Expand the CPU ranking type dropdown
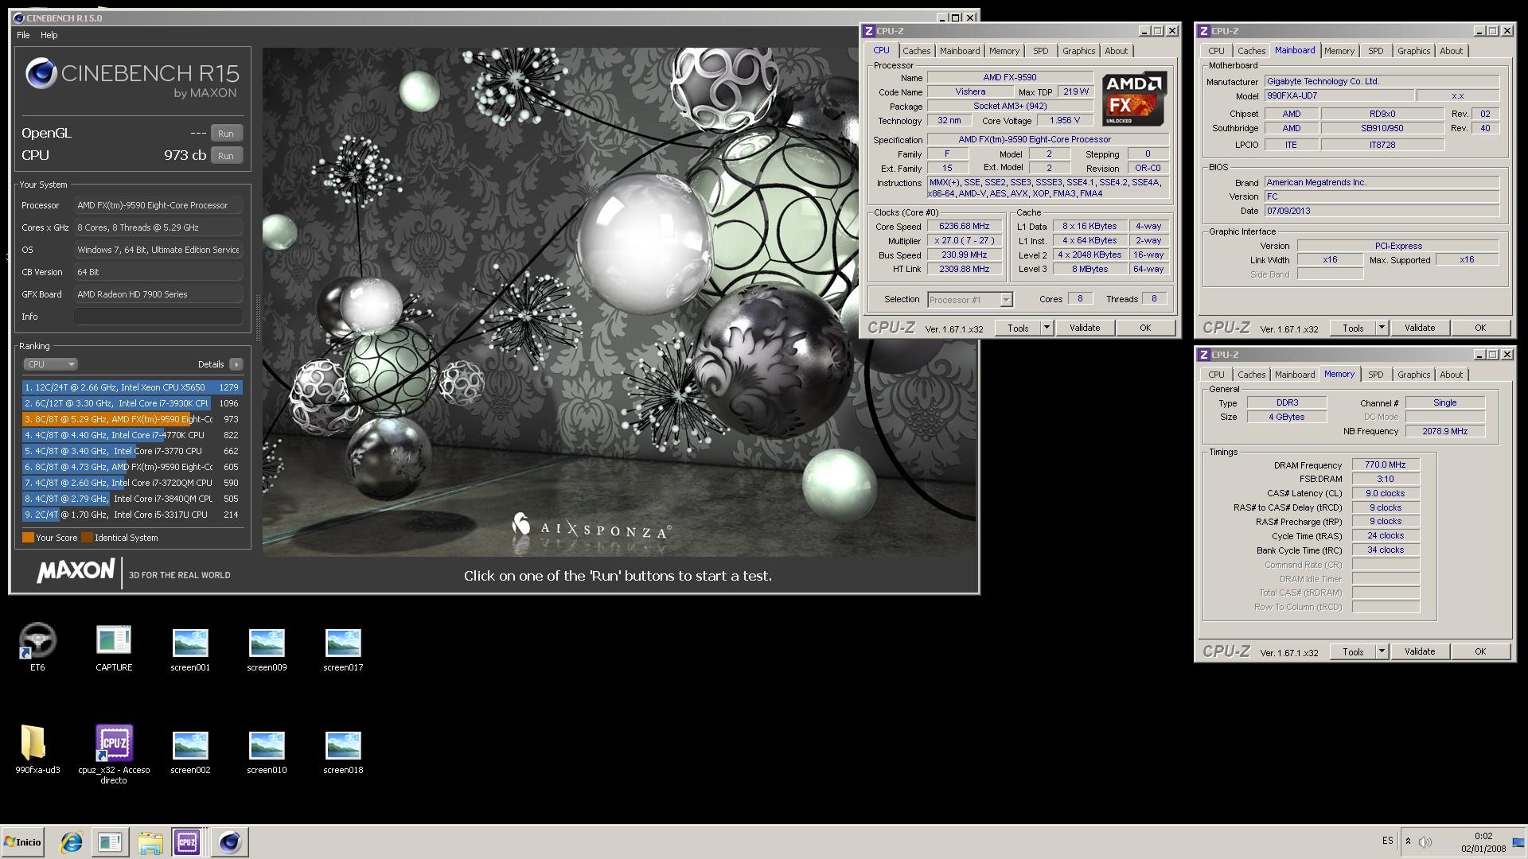1528x859 pixels. click(x=50, y=364)
